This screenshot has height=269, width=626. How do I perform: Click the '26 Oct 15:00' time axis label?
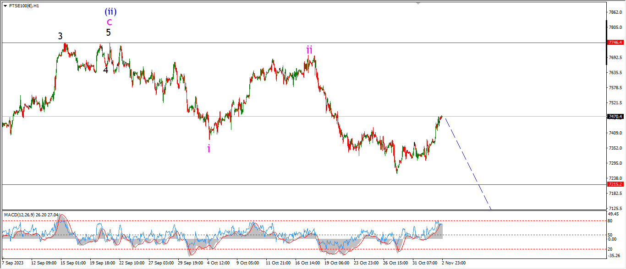[x=395, y=263]
